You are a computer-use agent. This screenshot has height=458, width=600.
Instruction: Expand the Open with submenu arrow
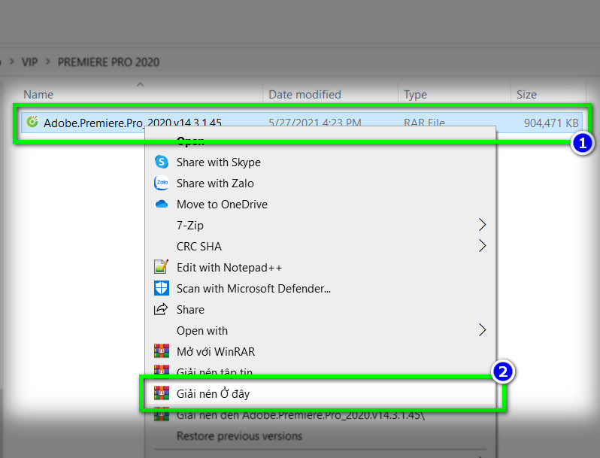482,330
